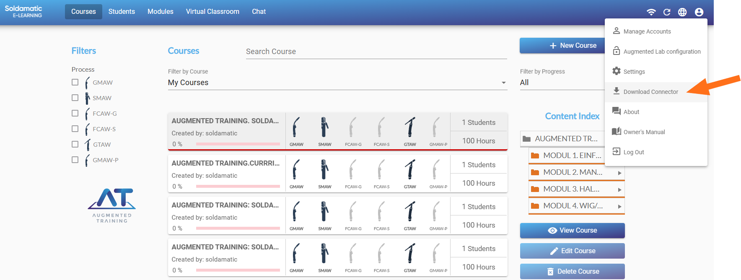Enable the GMAW process filter checkbox

(x=75, y=82)
